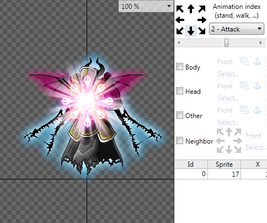Select the down-left direction arrow
267x223 pixels.
click(180, 31)
